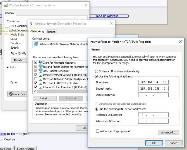Image resolution: width=187 pixels, height=150 pixels.
Task: Click the QoS Packet Scheduler item icon
Action: [40, 71]
